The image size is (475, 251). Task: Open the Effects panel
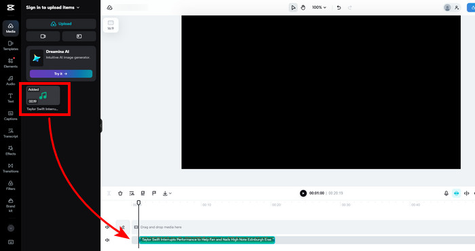tap(11, 151)
